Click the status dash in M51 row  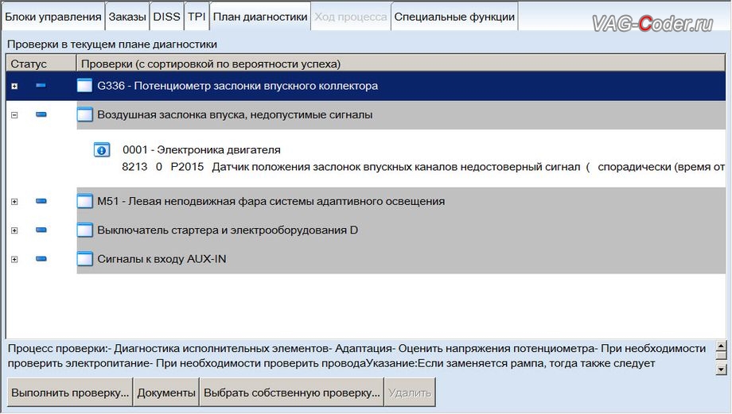click(x=41, y=201)
